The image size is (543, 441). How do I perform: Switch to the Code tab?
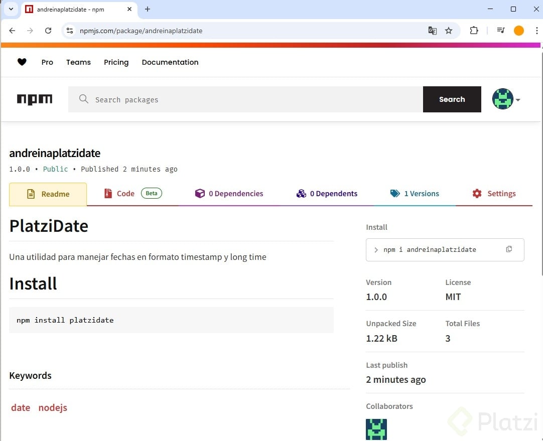133,194
